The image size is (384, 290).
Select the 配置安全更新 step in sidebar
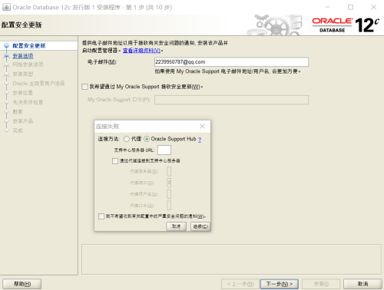pos(29,46)
